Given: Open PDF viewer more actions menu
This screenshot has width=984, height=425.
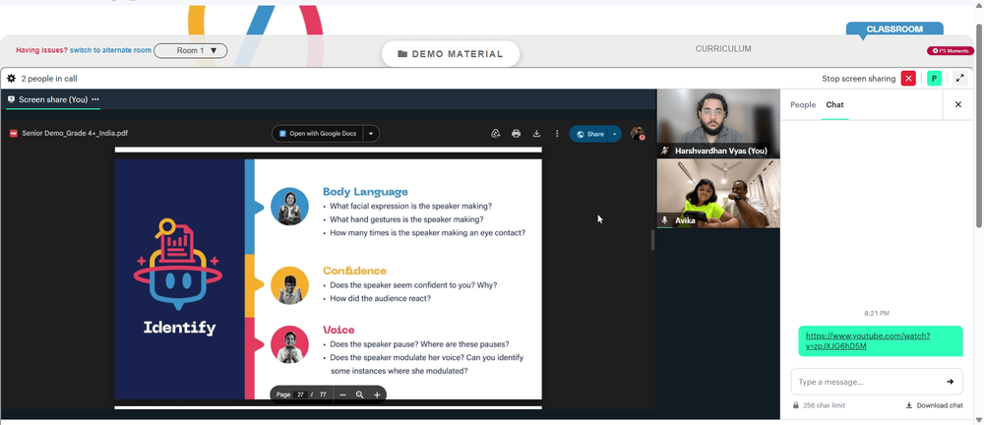Looking at the screenshot, I should point(557,133).
